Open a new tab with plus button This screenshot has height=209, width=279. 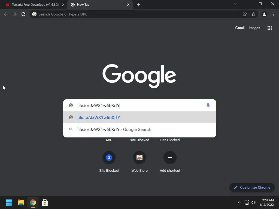139,5
